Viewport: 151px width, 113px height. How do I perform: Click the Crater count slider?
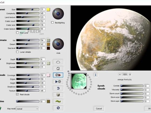[28, 21]
